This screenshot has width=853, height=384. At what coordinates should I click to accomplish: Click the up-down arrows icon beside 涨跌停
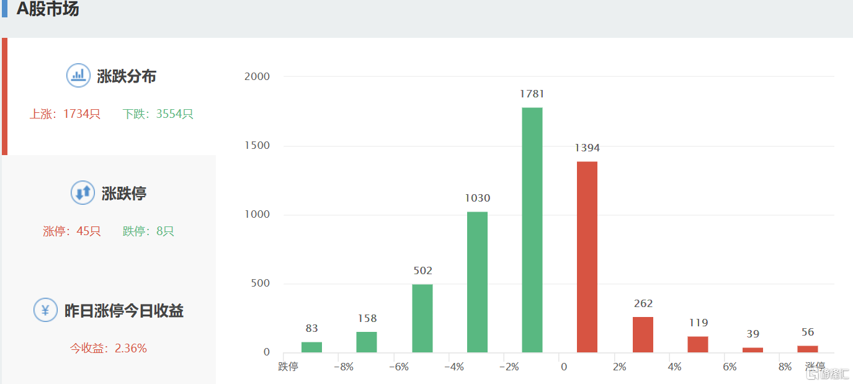coord(83,193)
